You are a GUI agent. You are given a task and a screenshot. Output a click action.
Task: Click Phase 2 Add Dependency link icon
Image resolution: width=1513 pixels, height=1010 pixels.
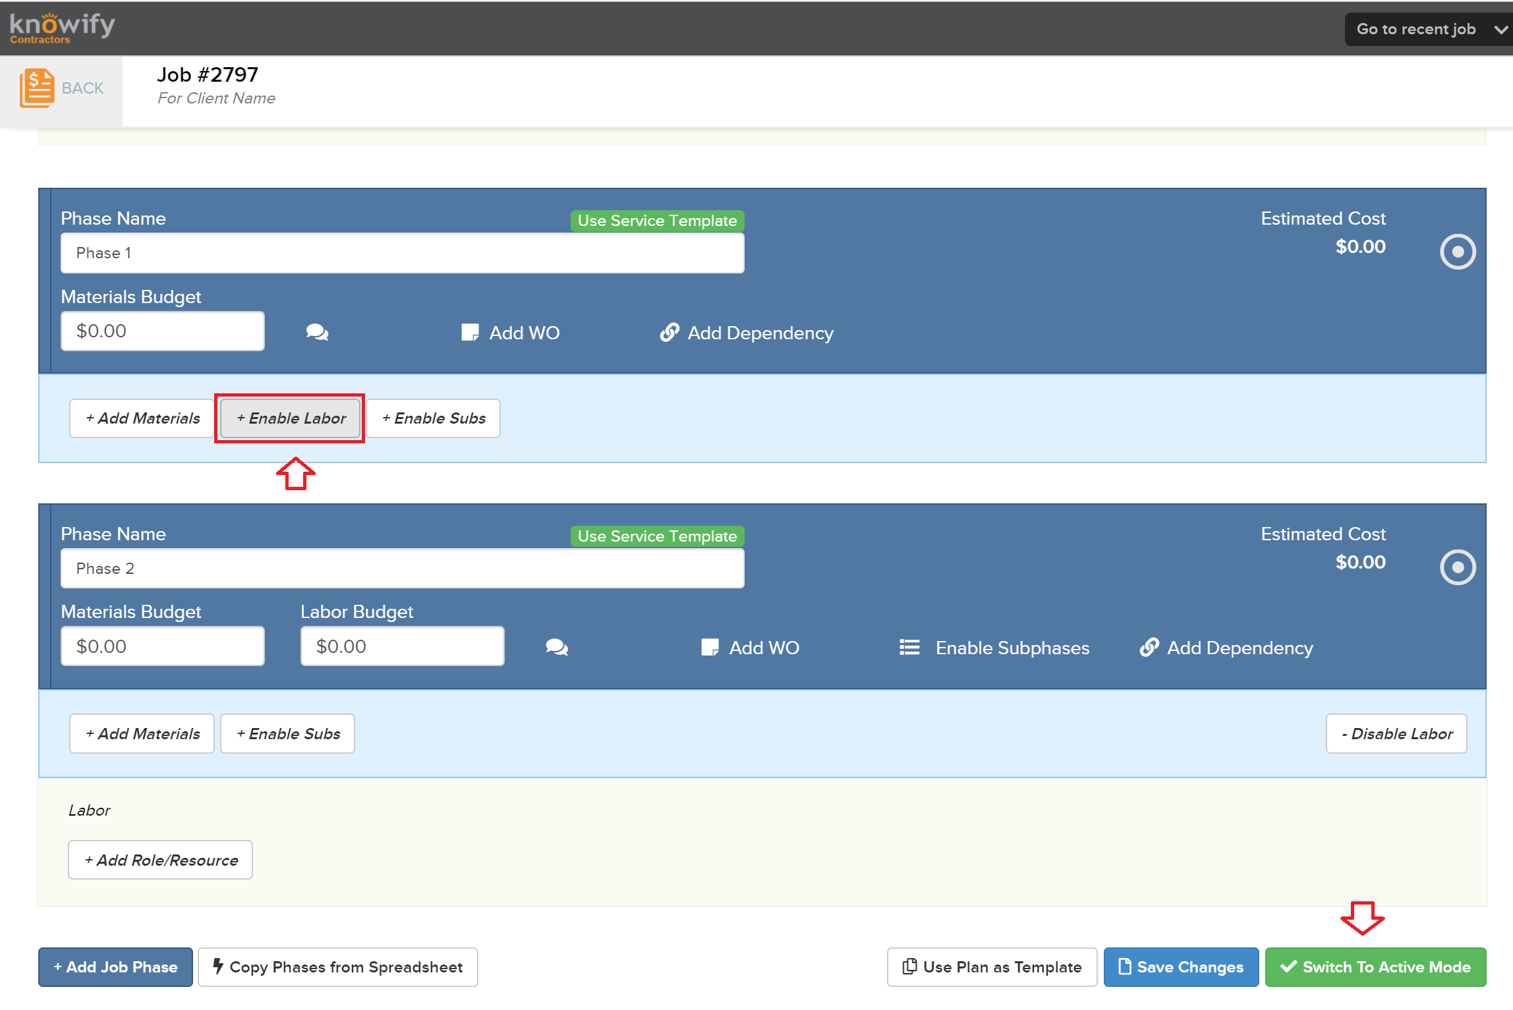click(x=1149, y=648)
